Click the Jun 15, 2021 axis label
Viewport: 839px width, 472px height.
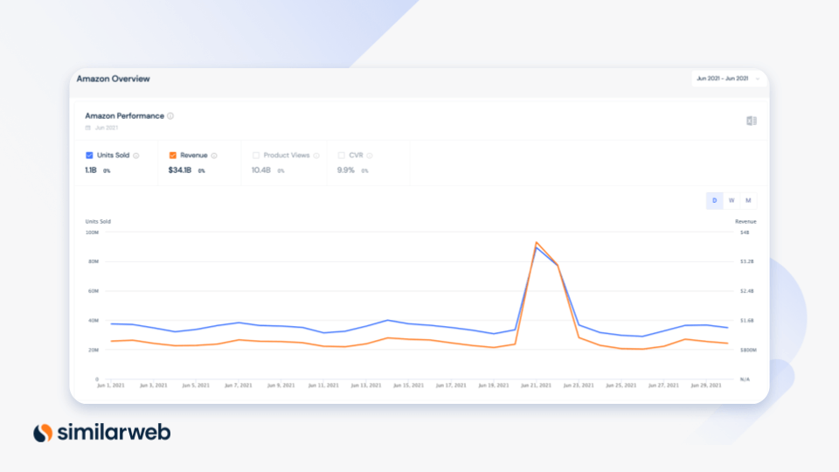[408, 385]
